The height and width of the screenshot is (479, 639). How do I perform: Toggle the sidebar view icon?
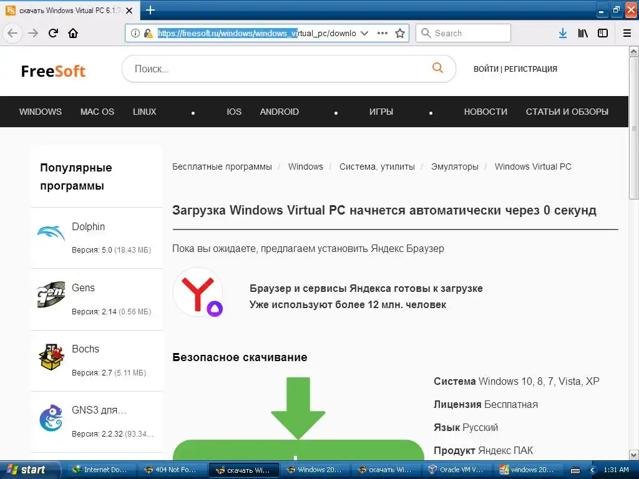pyautogui.click(x=603, y=33)
